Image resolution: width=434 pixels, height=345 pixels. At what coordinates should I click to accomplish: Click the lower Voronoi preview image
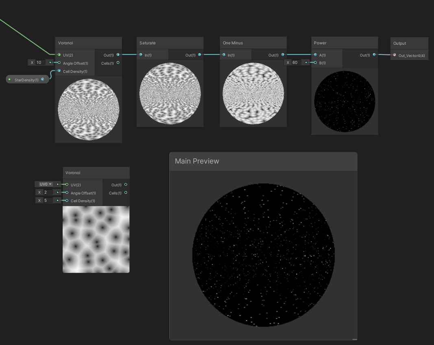[96, 239]
